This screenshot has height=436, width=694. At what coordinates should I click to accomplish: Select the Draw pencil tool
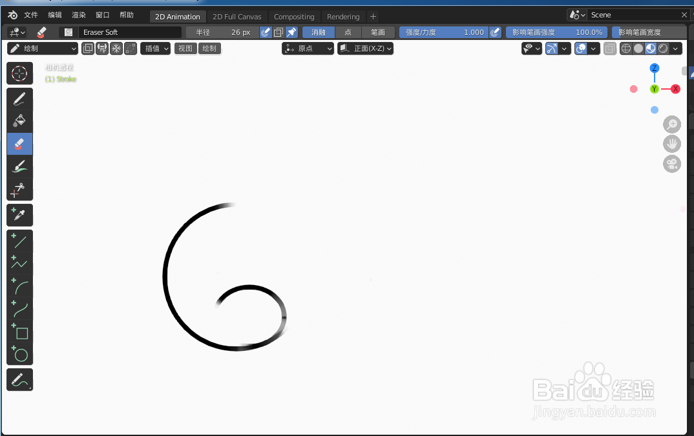click(19, 99)
